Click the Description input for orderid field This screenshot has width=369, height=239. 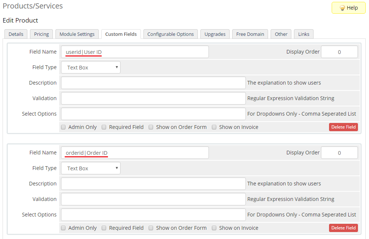click(153, 184)
